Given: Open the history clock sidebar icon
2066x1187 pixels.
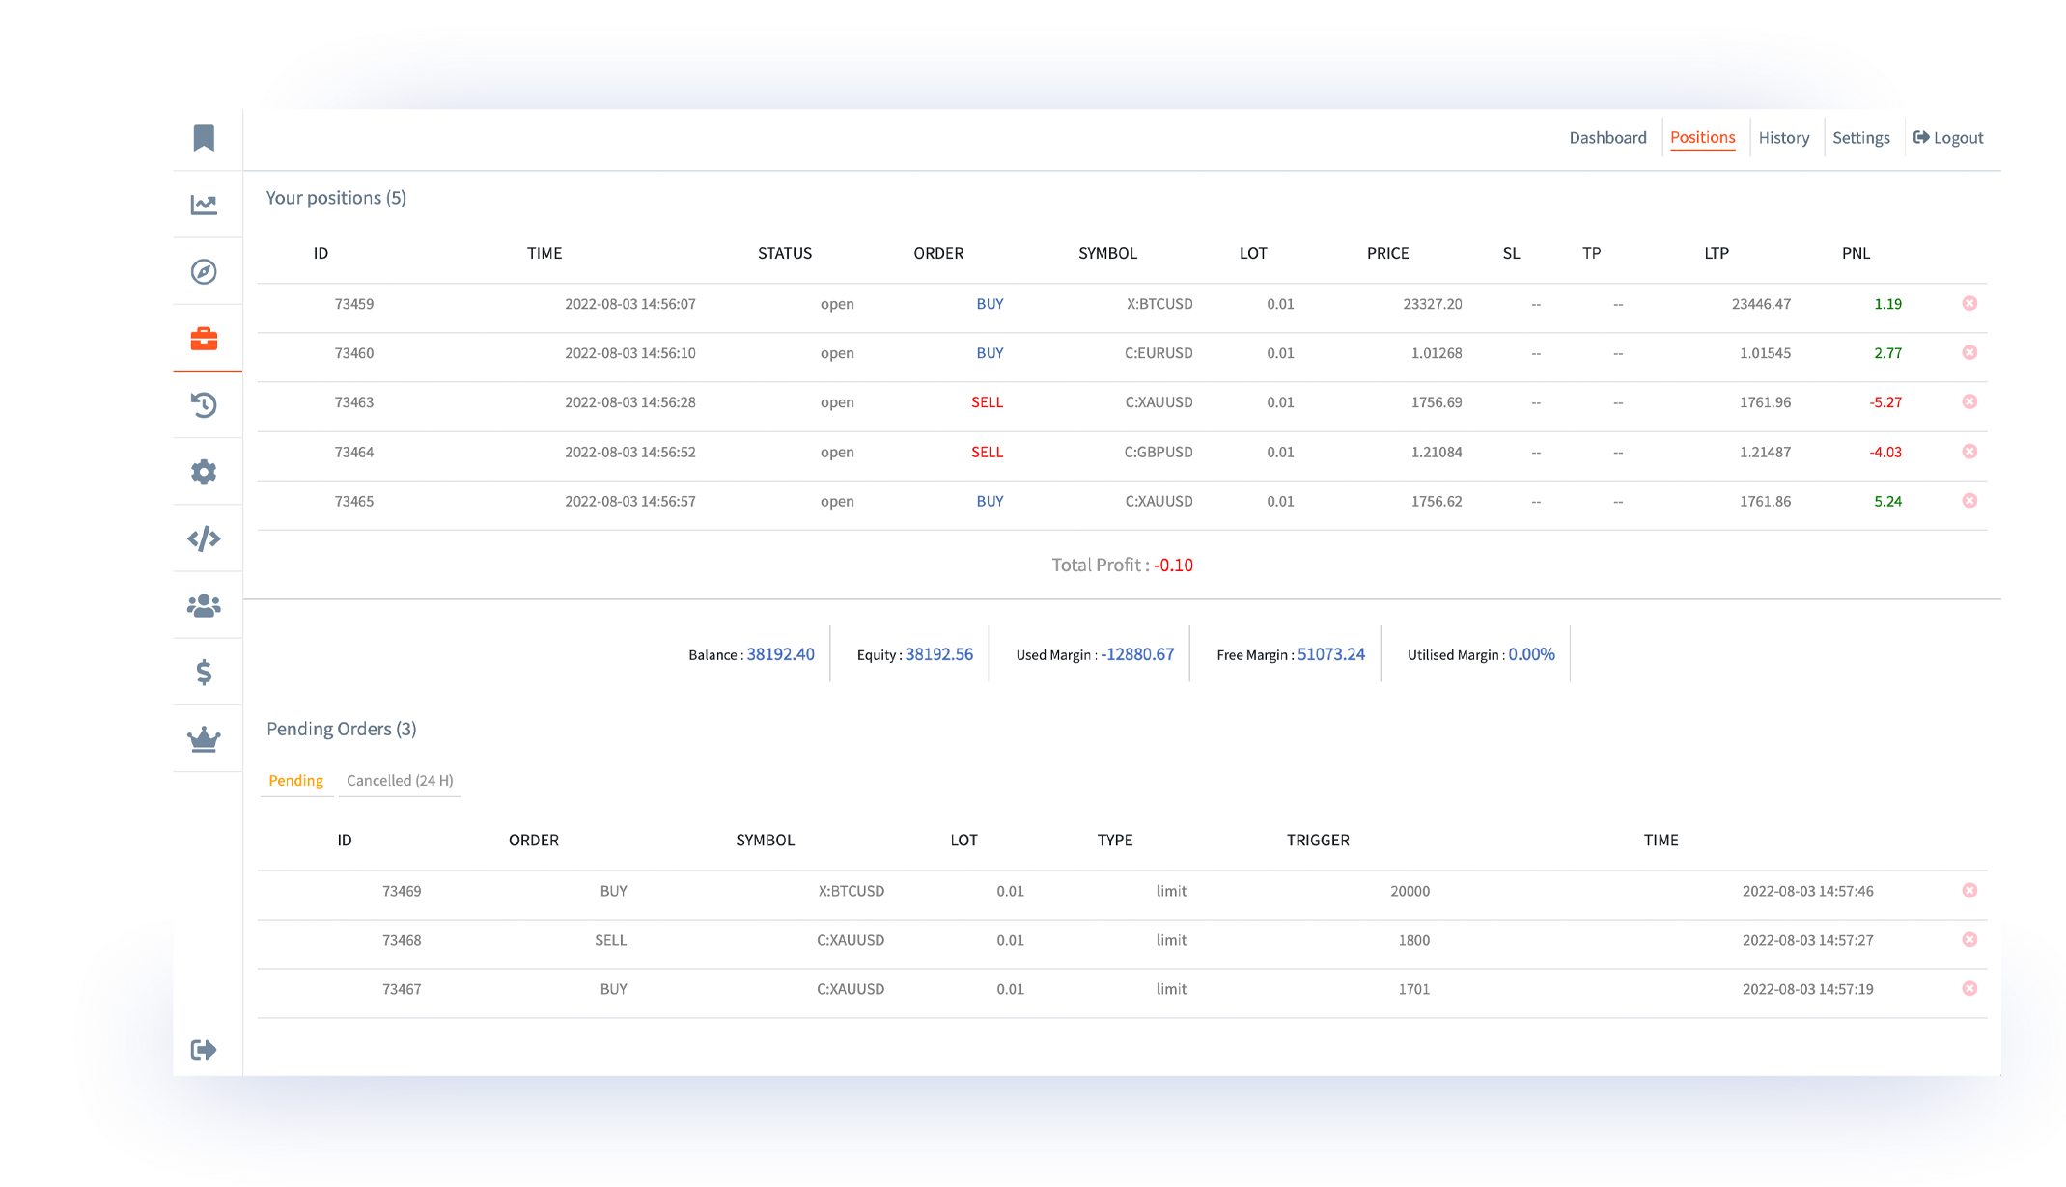Looking at the screenshot, I should [204, 405].
